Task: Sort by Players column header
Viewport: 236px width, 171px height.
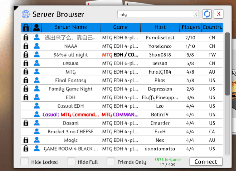Action: 191,27
